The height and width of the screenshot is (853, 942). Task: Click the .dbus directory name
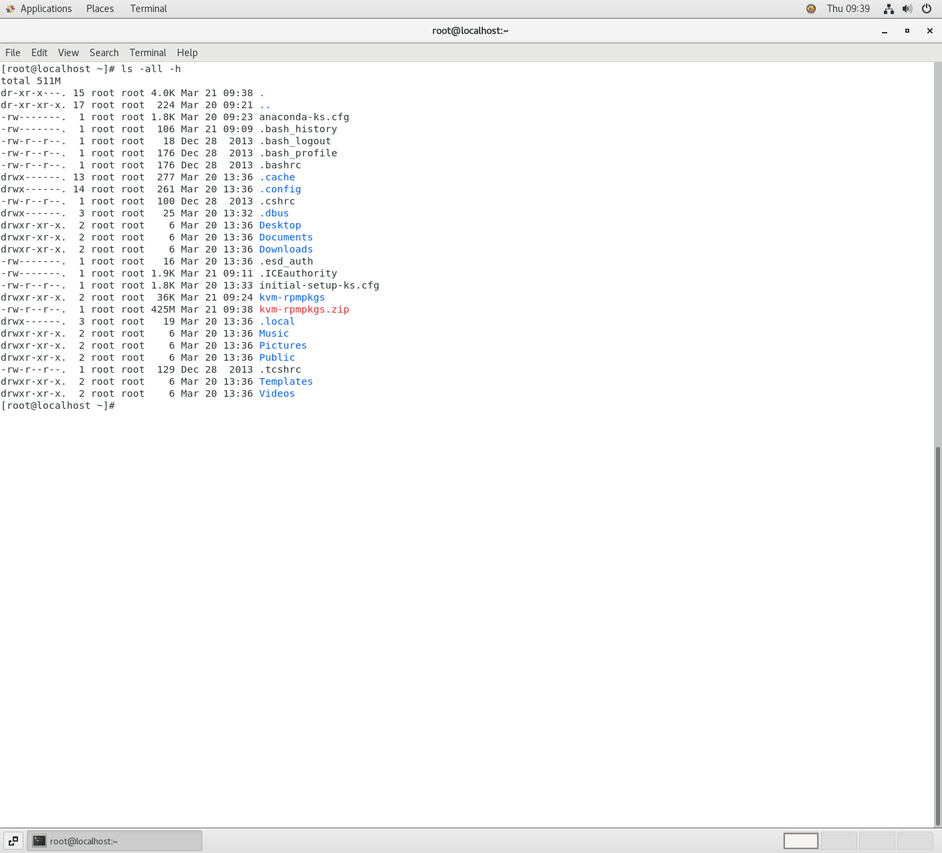[x=274, y=213]
